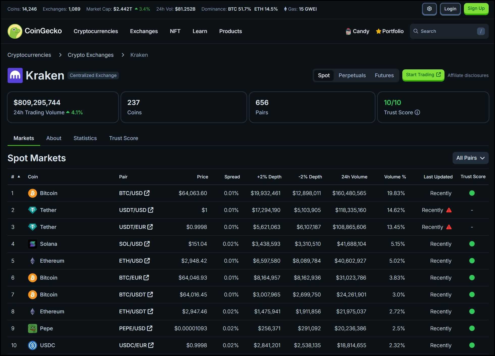The image size is (495, 356).
Task: Open the settings gear in the top bar
Action: [x=429, y=9]
